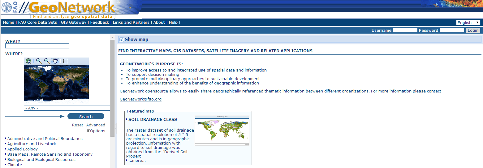The height and width of the screenshot is (168, 483).
Task: Click the Reset link
Action: 78,125
